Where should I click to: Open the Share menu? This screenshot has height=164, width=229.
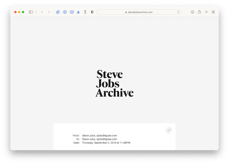point(199,12)
